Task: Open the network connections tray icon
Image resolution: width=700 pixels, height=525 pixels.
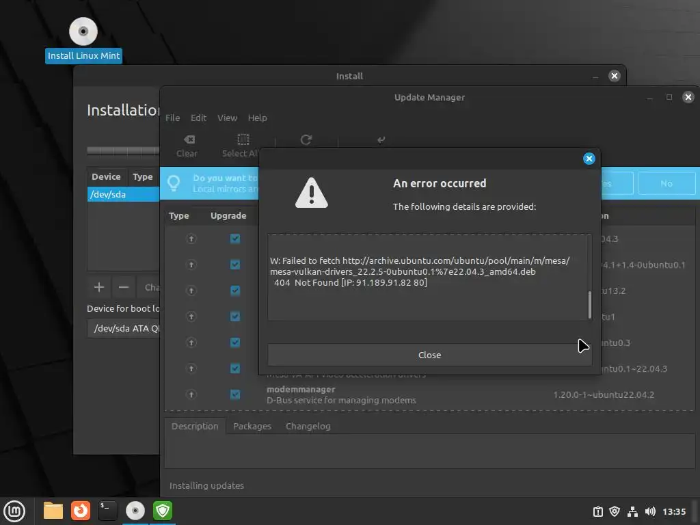Action: pos(632,511)
